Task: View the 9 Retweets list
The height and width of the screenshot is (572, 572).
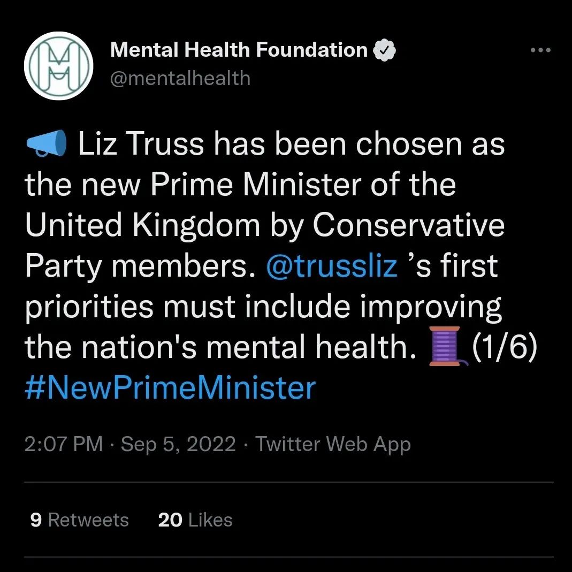Action: click(80, 520)
